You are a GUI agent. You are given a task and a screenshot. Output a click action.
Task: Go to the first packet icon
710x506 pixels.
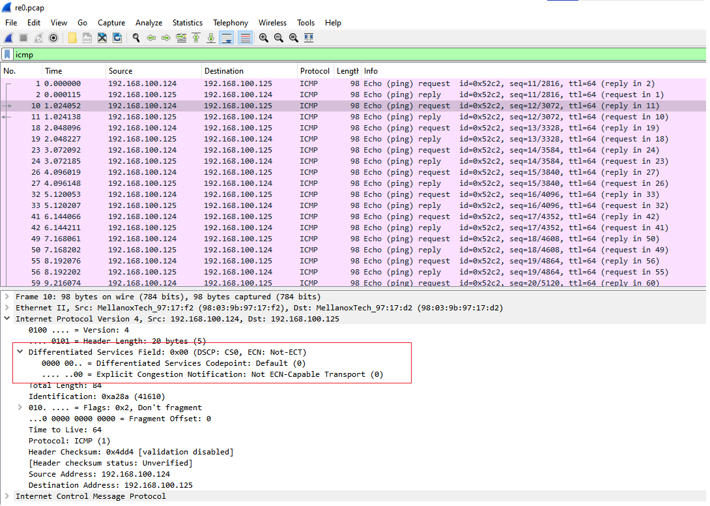pos(196,38)
